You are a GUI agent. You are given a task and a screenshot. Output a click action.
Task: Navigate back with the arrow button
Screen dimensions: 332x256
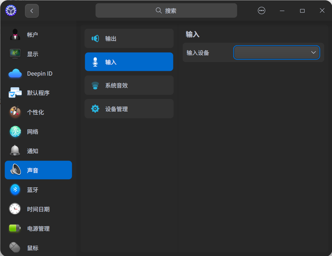[x=31, y=10]
